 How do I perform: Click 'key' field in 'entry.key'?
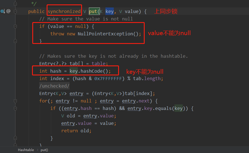coord(148,108)
